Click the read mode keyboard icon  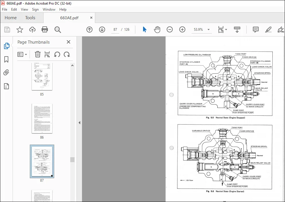click(x=237, y=30)
